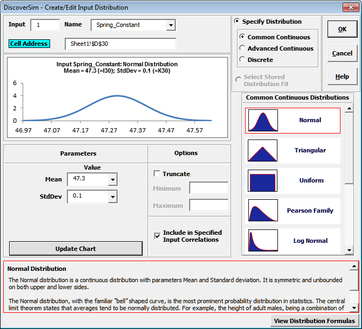Open the Mean value dropdown arrow
Viewport: 362px width, 329px height.
(x=113, y=179)
